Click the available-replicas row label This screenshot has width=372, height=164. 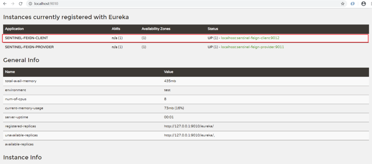(x=19, y=144)
